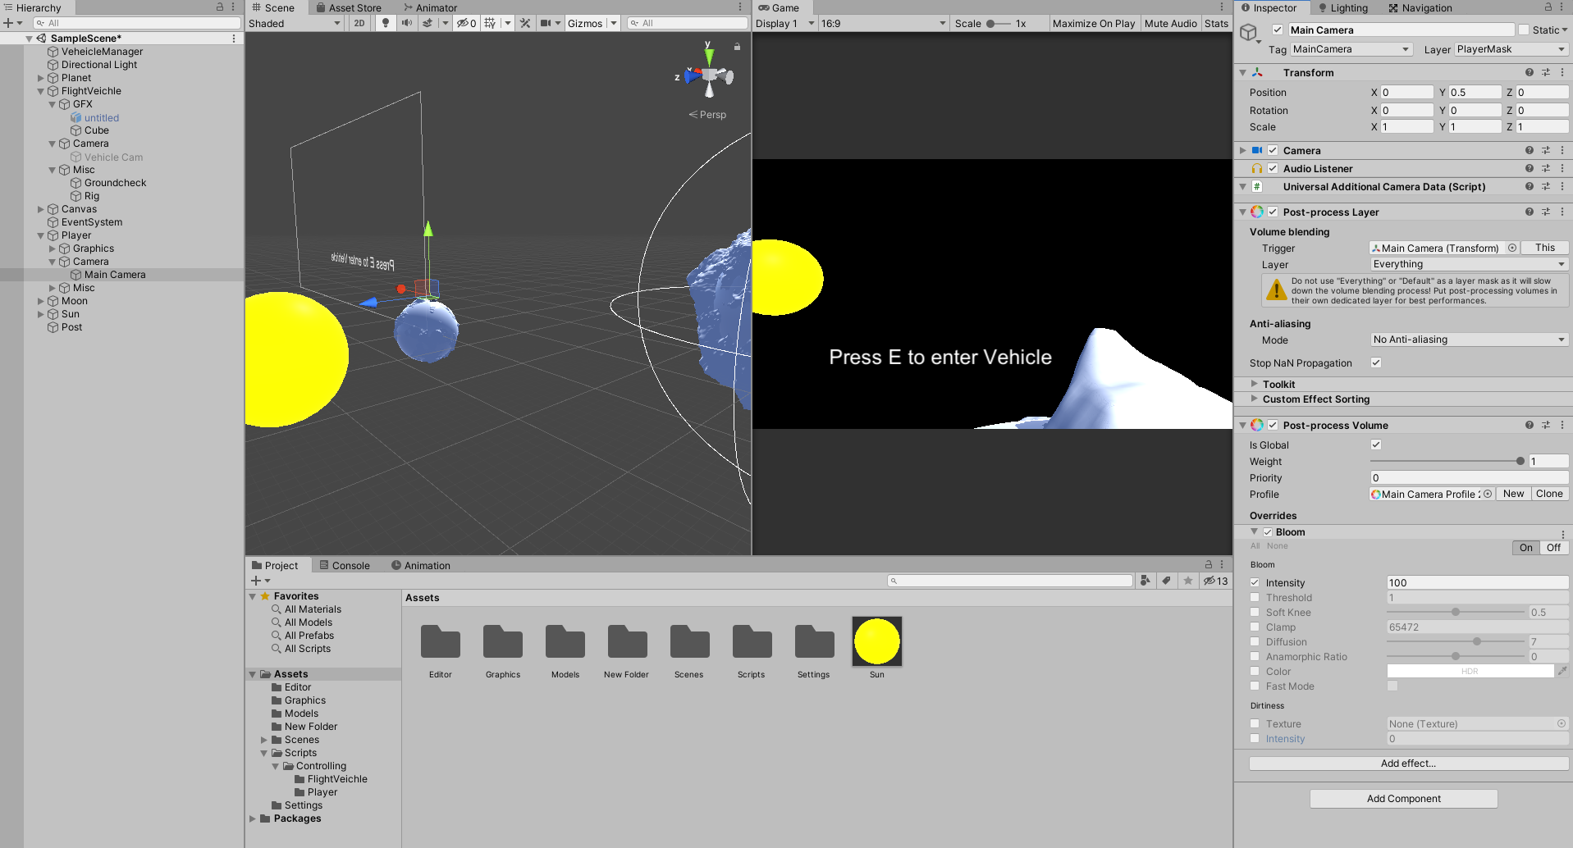Viewport: 1573px width, 848px height.
Task: Open the Tag MainCamera dropdown
Action: pos(1351,49)
